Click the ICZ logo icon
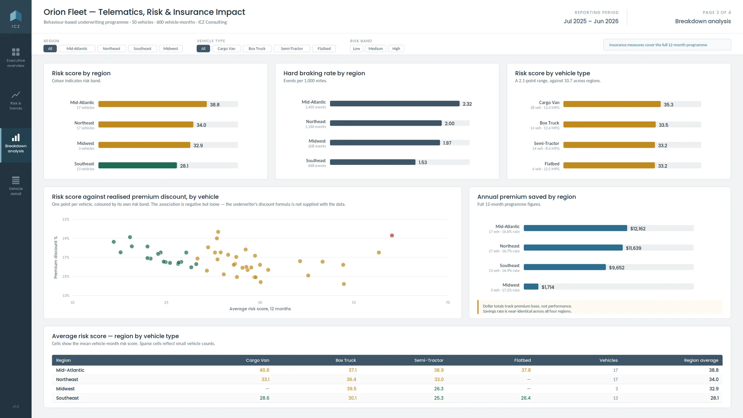This screenshot has width=743, height=418. 16,16
